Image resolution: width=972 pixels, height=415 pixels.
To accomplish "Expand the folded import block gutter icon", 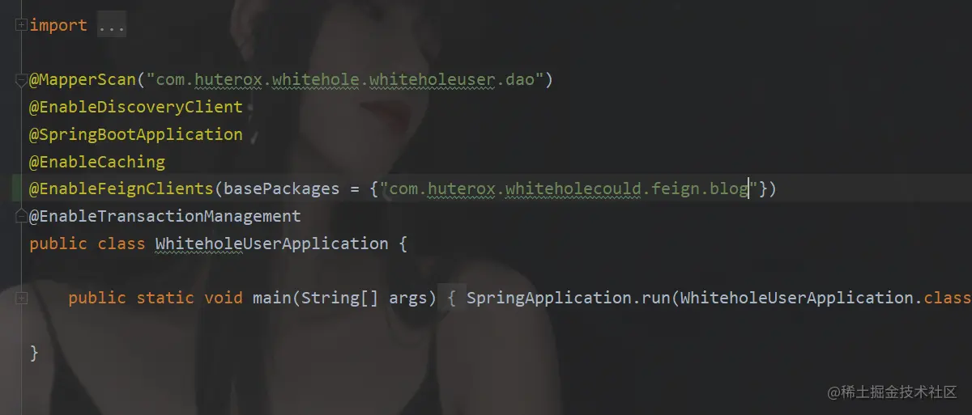I will pos(21,25).
